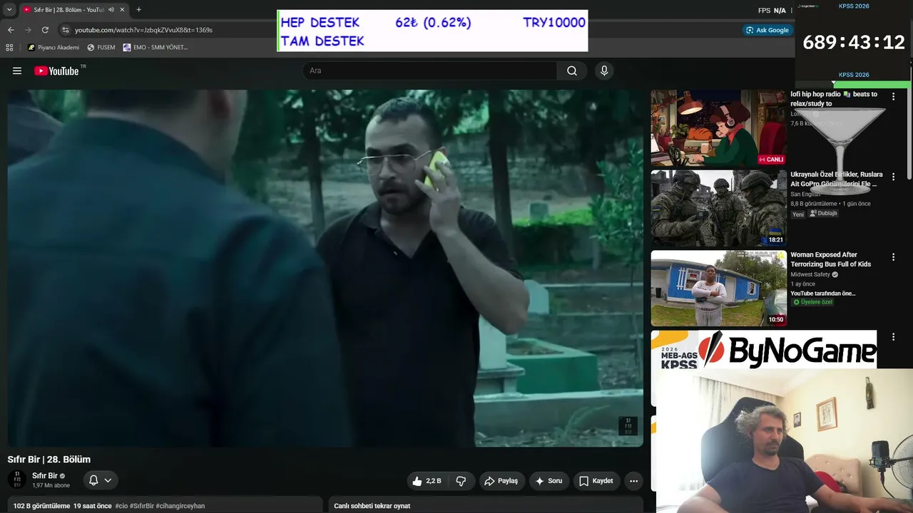Screen dimensions: 913x513
Task: Open the apps grid in bookmarks bar
Action: (x=9, y=48)
